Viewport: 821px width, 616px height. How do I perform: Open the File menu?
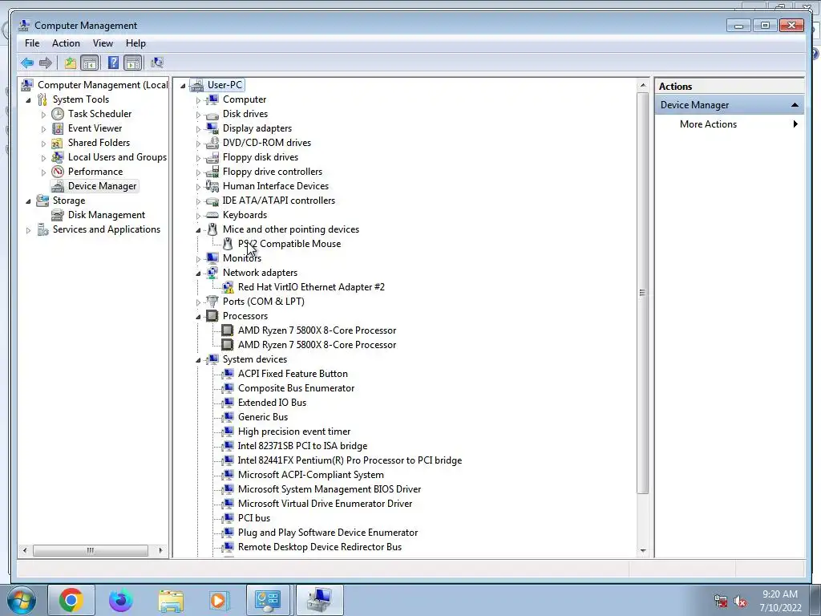click(32, 43)
